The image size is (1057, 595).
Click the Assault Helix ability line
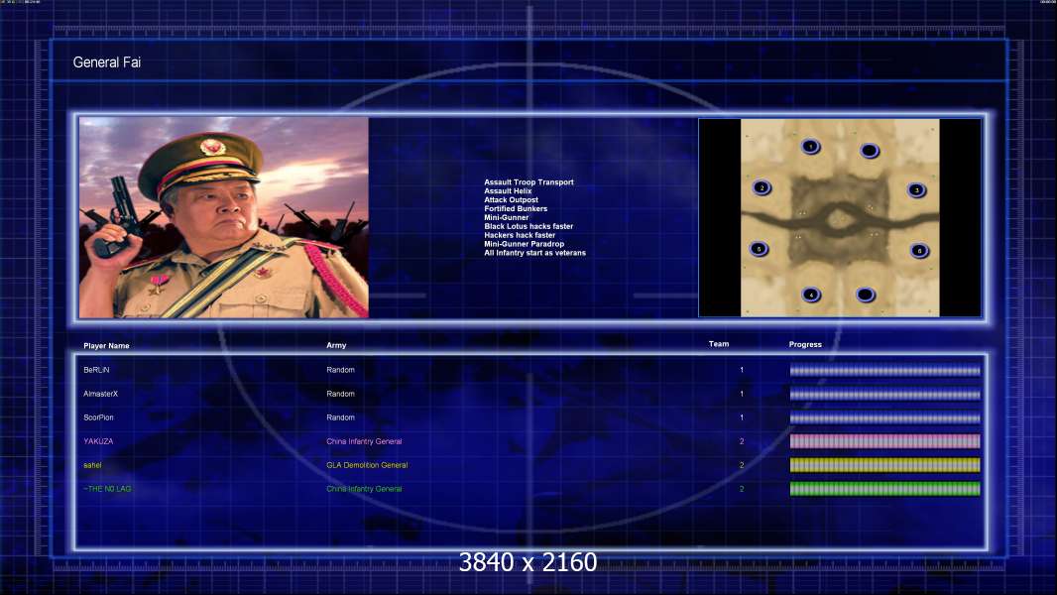click(508, 190)
